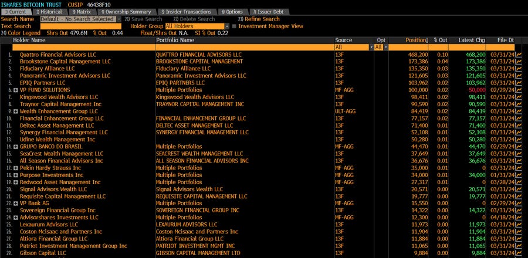Sort by Portfolio Name column header

point(175,40)
